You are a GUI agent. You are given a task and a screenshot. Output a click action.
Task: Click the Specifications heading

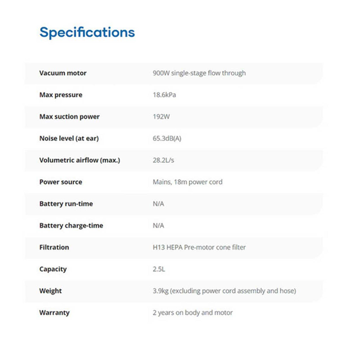(87, 32)
